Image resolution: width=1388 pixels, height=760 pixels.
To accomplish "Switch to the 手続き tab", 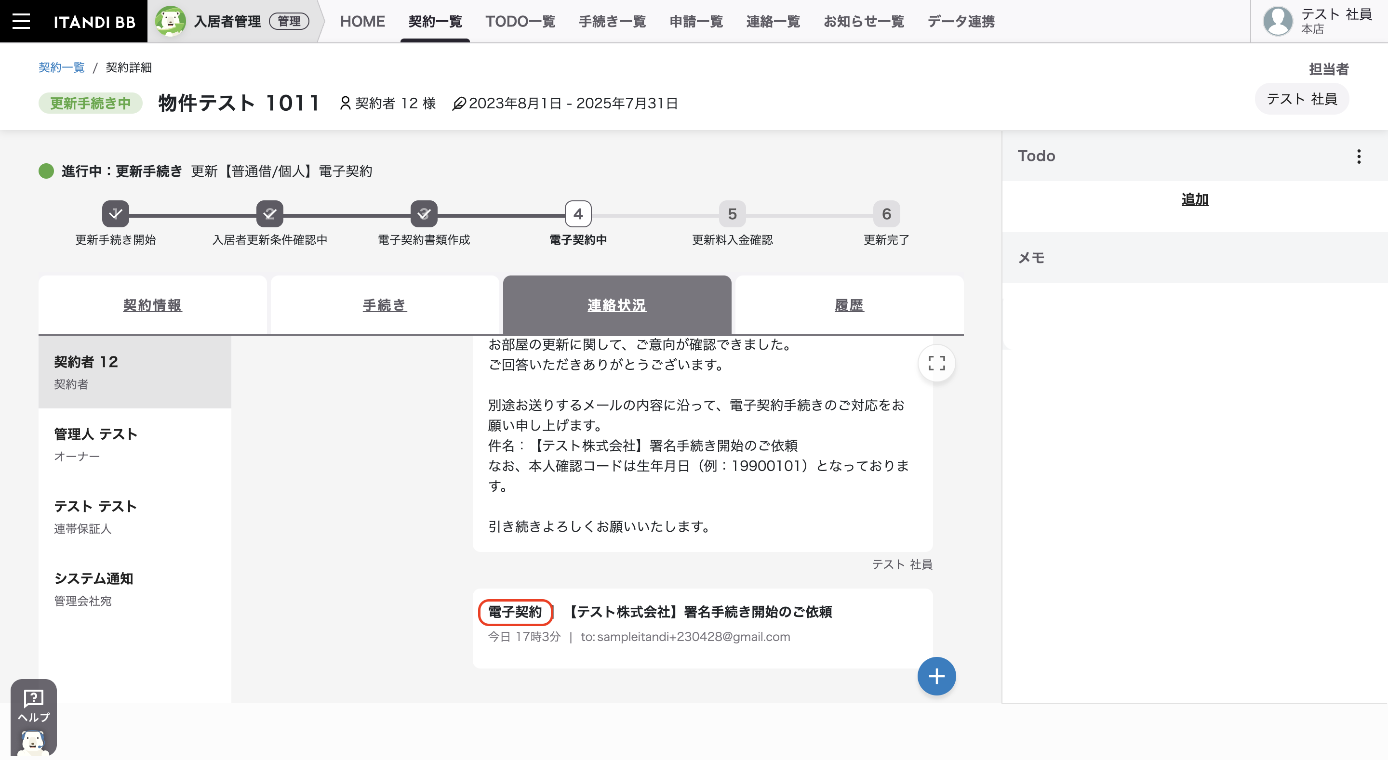I will [385, 305].
